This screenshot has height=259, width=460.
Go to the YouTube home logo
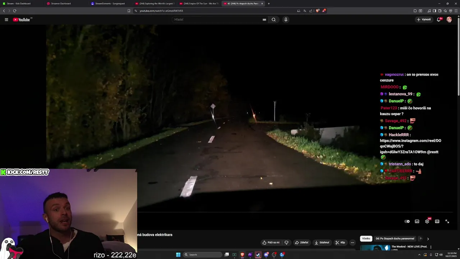[x=22, y=19]
